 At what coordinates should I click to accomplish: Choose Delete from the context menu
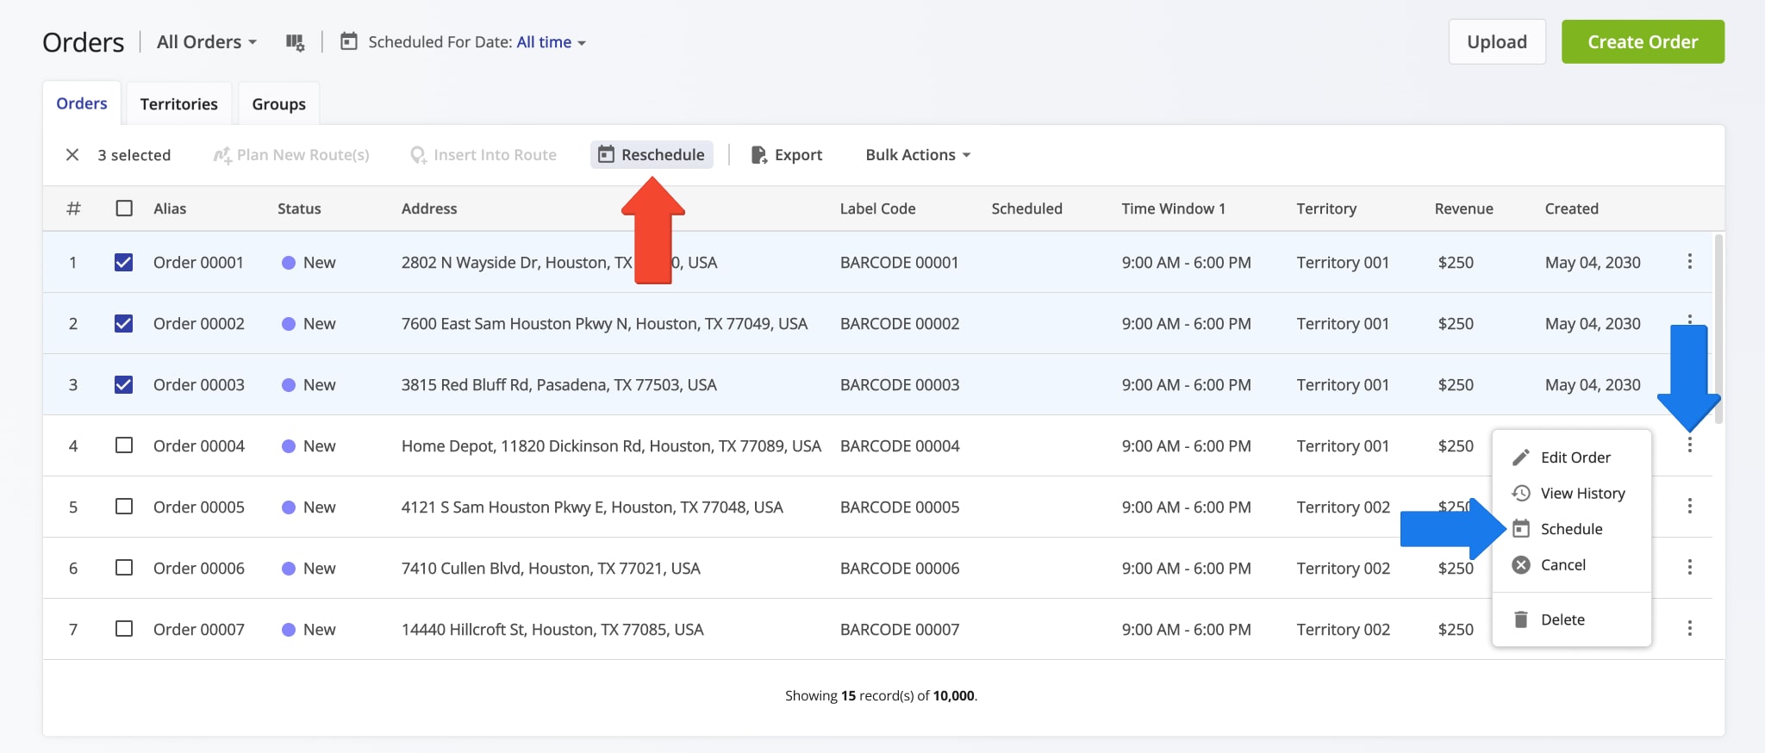pyautogui.click(x=1572, y=619)
